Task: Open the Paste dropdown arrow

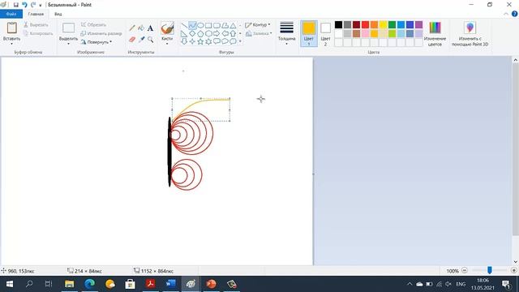Action: 11,44
